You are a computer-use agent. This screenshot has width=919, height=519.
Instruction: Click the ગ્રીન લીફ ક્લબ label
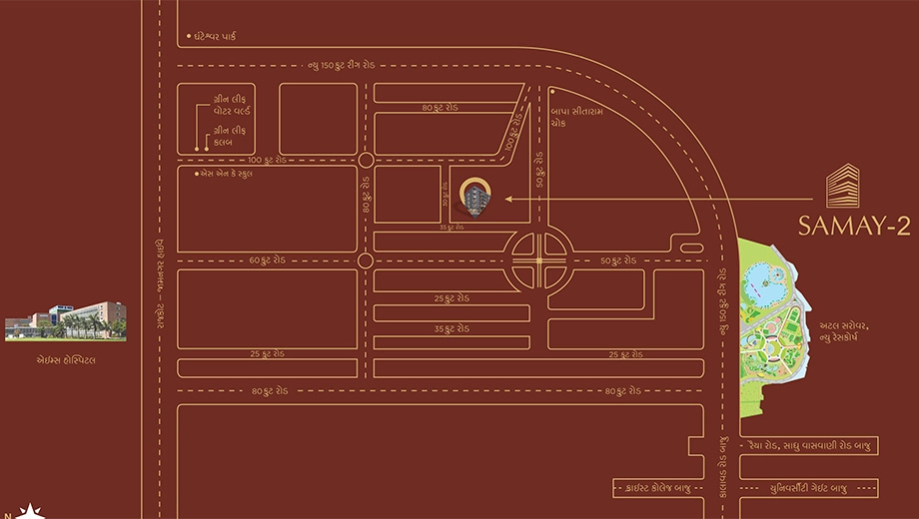tap(229, 137)
